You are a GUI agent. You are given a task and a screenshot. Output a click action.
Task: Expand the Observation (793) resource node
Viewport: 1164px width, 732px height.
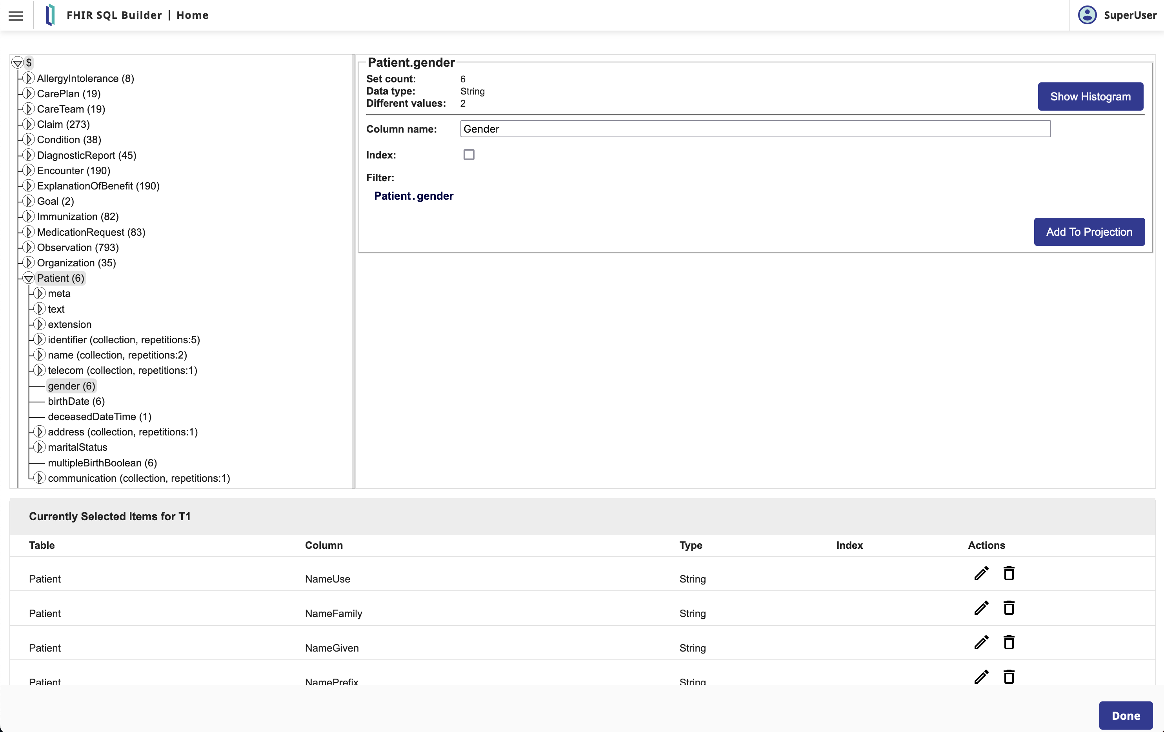coord(29,248)
